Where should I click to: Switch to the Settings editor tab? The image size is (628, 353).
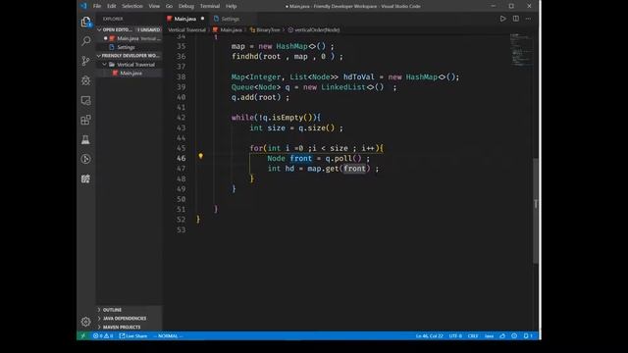pos(231,19)
